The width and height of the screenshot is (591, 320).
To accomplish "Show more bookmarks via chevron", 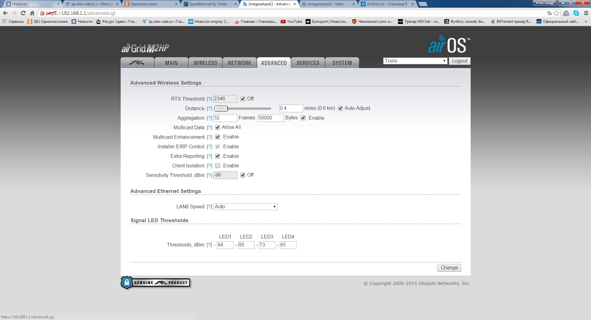I will click(x=586, y=22).
